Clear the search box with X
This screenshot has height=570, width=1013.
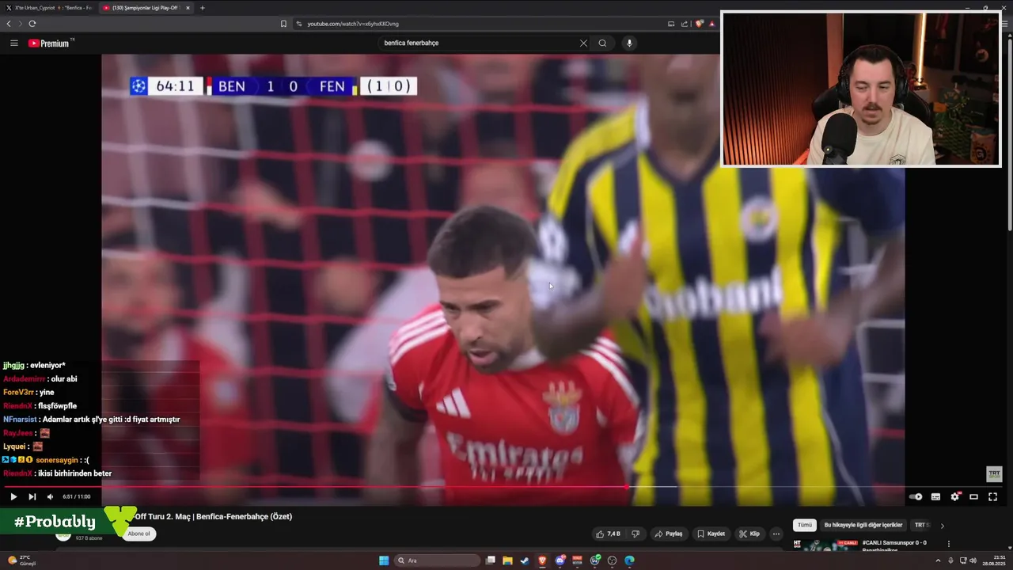[583, 43]
